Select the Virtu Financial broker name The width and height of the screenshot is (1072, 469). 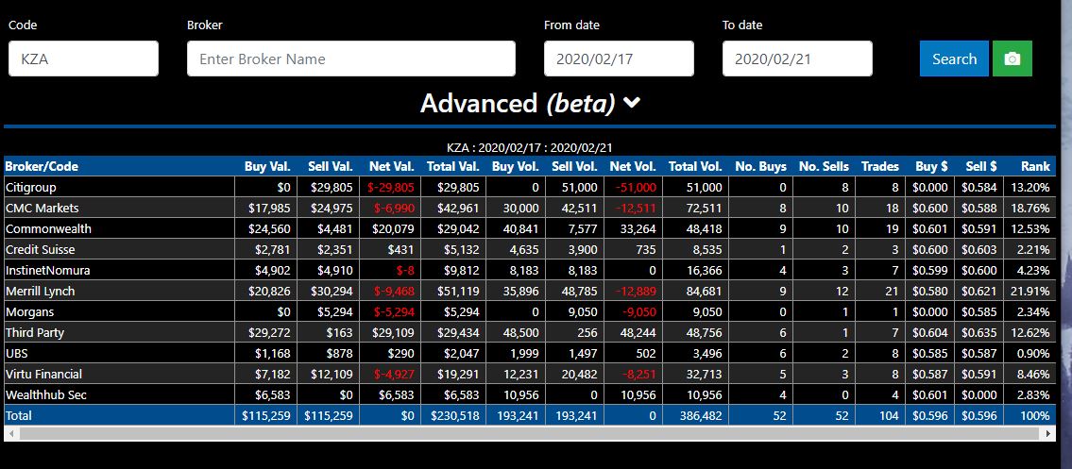coord(43,374)
